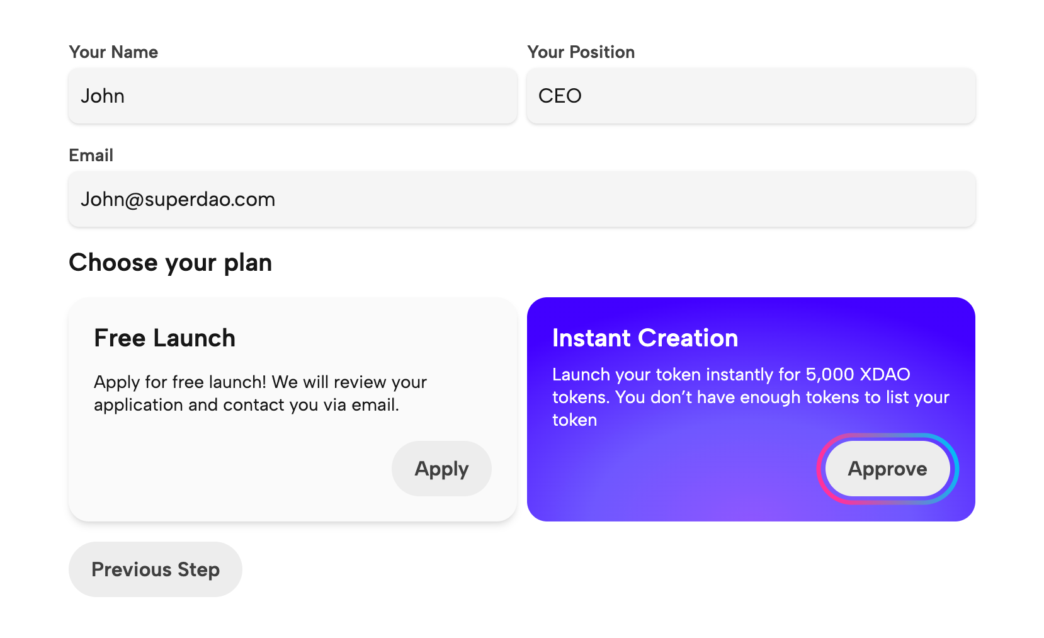Image resolution: width=1044 pixels, height=638 pixels.
Task: Click the text CEO in position field
Action: click(560, 96)
